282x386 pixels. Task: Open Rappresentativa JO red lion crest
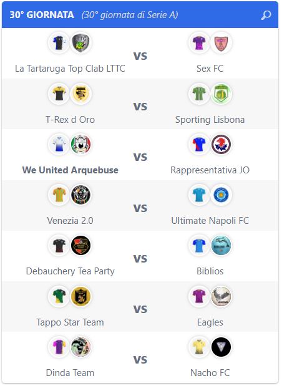click(221, 144)
